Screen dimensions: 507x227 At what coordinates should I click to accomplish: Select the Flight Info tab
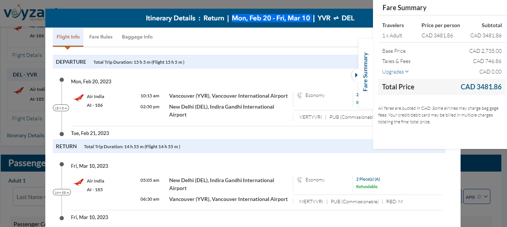click(x=68, y=37)
